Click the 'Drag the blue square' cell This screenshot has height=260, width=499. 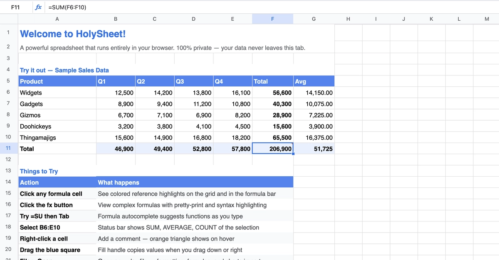[x=57, y=249]
